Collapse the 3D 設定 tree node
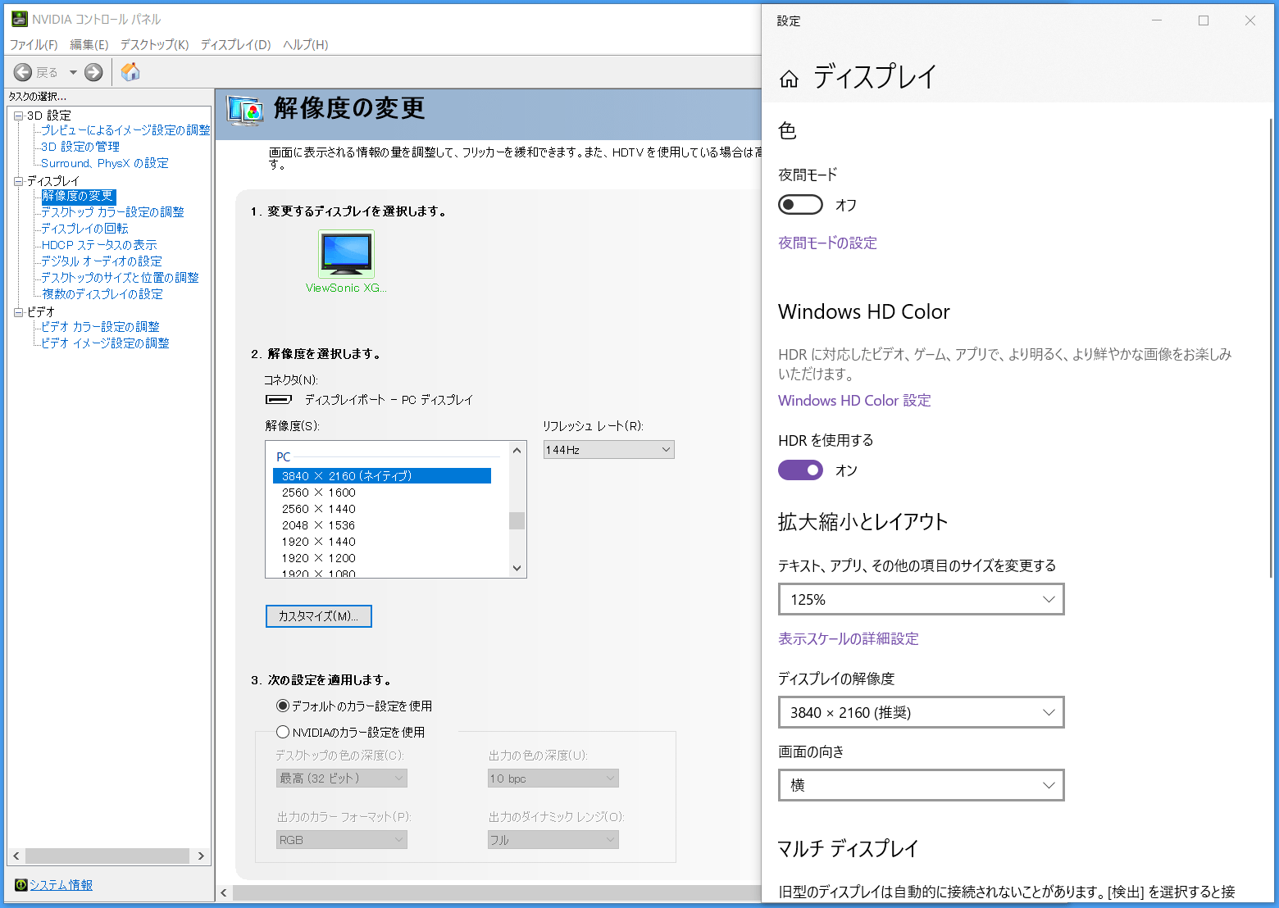The image size is (1279, 908). coord(19,116)
